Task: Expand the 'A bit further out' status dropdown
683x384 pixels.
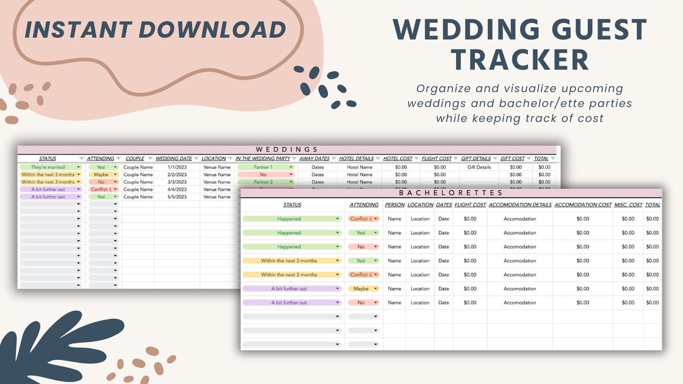Action: [78, 189]
